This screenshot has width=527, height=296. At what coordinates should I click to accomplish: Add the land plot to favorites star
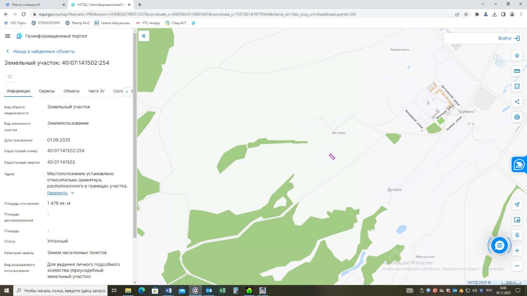click(10, 76)
